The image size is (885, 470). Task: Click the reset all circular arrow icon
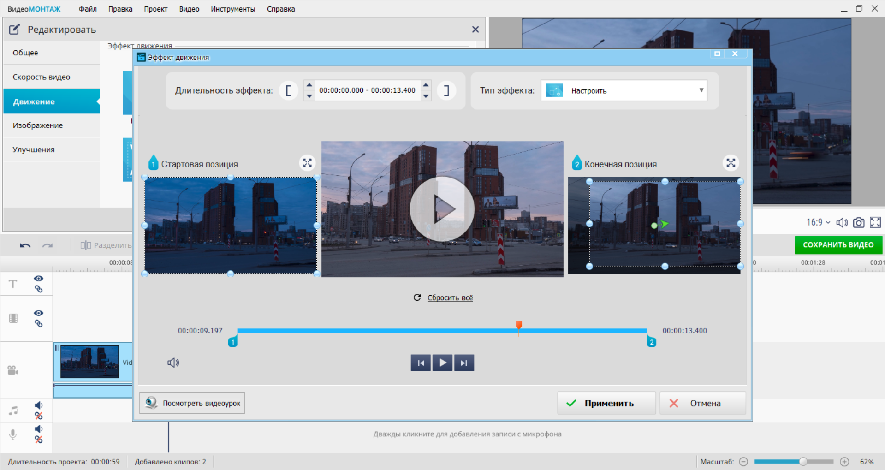click(417, 297)
